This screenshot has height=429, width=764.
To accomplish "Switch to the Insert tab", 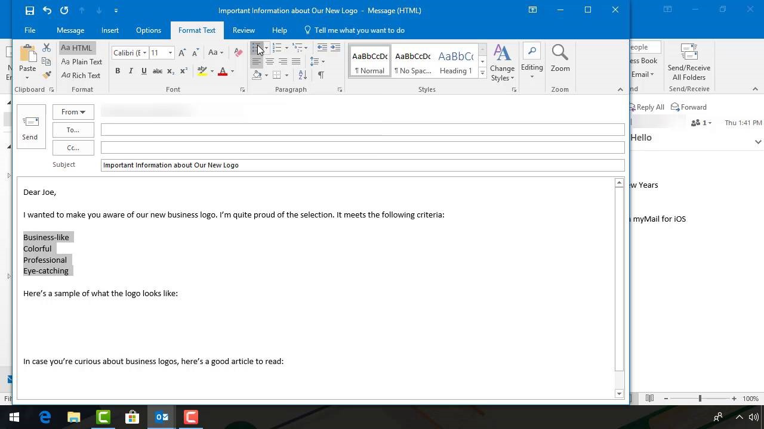I will pyautogui.click(x=110, y=30).
